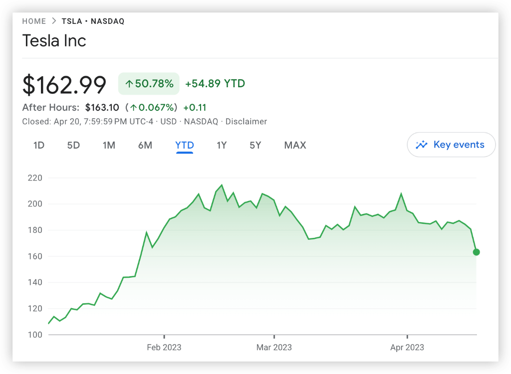Open the Disclaimer link

click(x=246, y=122)
